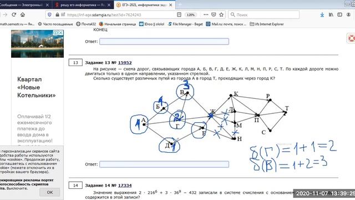Click the answer field above task 13
This screenshot has height=200, width=355.
164,42
